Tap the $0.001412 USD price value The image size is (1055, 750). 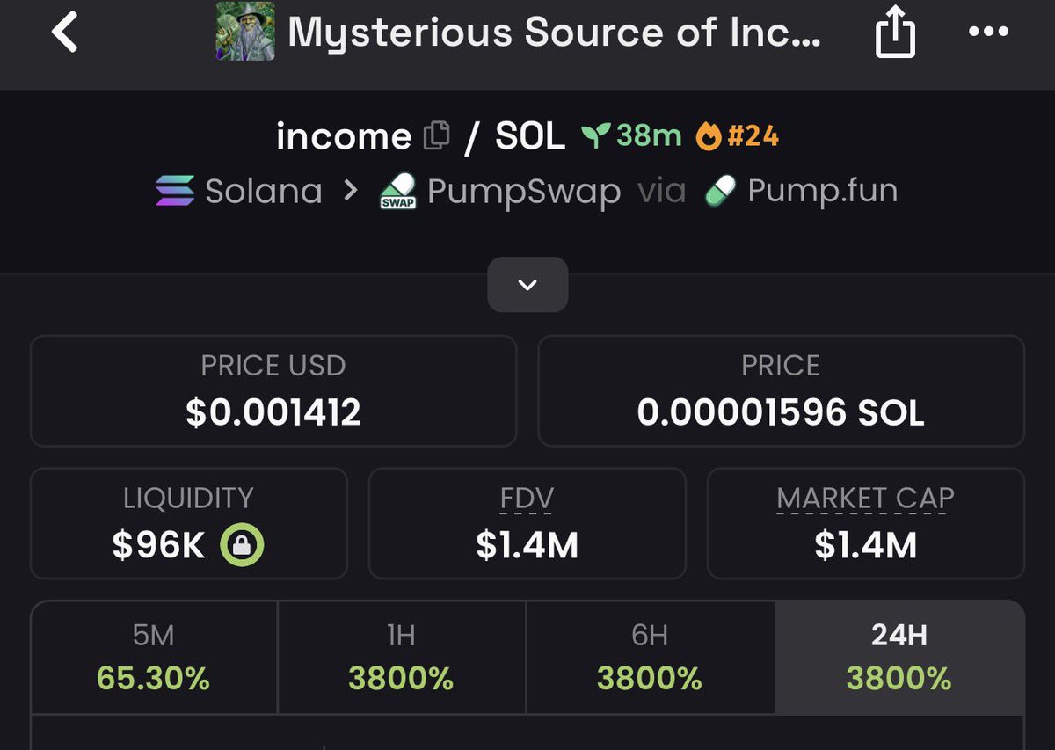(x=273, y=413)
